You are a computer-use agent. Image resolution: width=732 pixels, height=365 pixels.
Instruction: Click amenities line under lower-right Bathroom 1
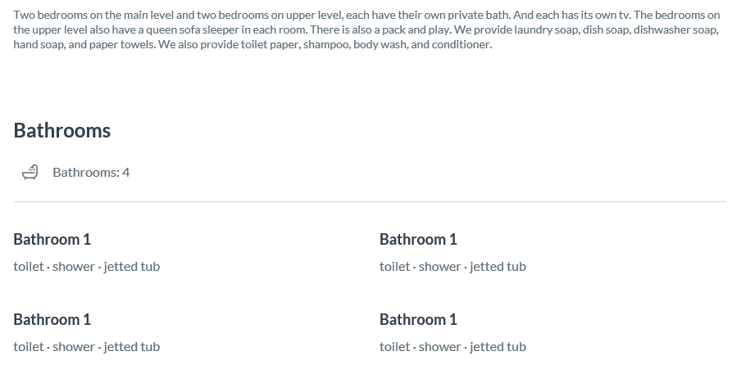(x=452, y=347)
